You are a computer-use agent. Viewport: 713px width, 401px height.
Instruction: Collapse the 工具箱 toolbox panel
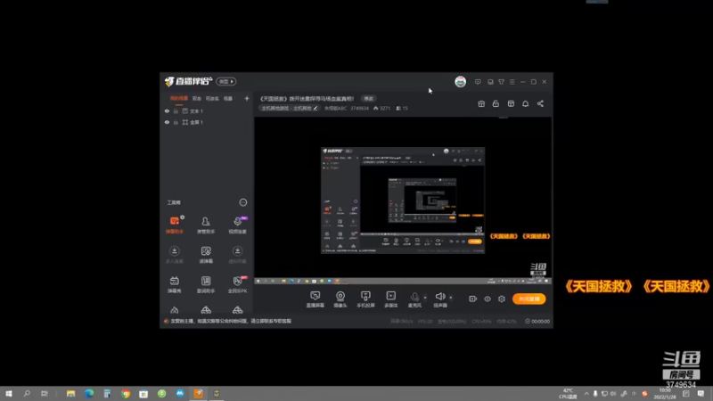(242, 202)
